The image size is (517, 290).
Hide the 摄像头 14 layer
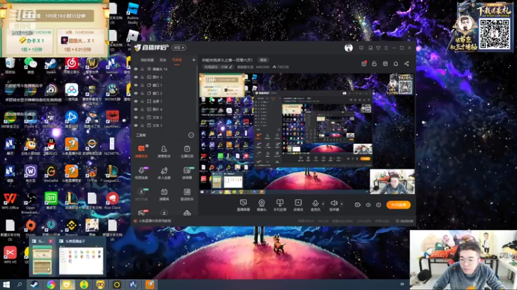(x=136, y=69)
